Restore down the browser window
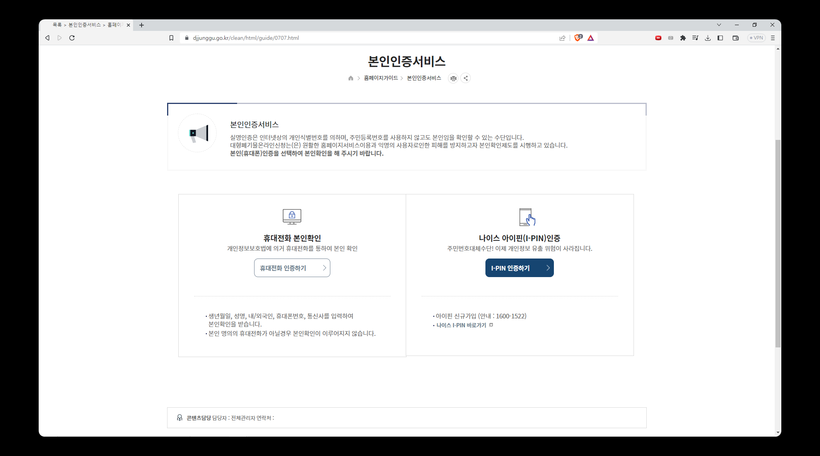The width and height of the screenshot is (820, 456). coord(755,25)
